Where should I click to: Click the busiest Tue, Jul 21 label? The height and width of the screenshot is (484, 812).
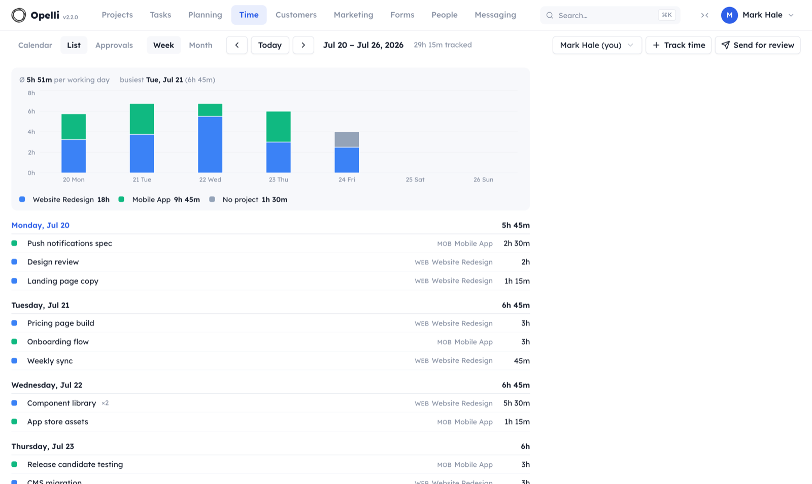click(167, 80)
